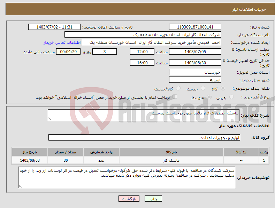
Task: Click the delivery province field خوزستان
Action: (195, 72)
